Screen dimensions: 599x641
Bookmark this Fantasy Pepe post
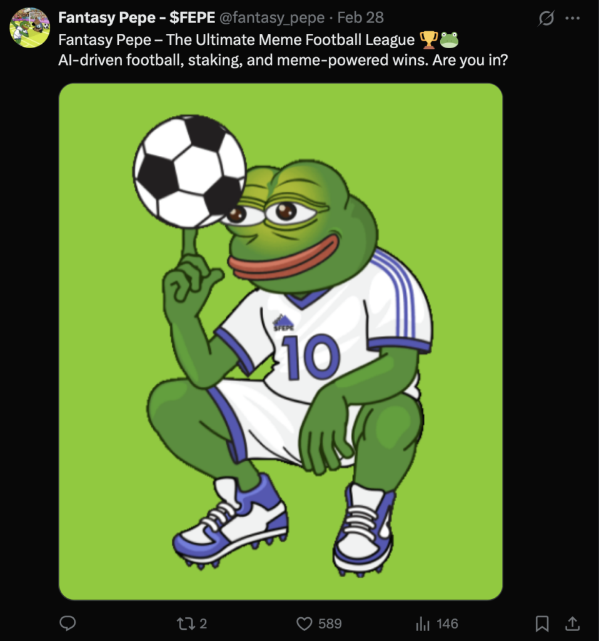[542, 623]
